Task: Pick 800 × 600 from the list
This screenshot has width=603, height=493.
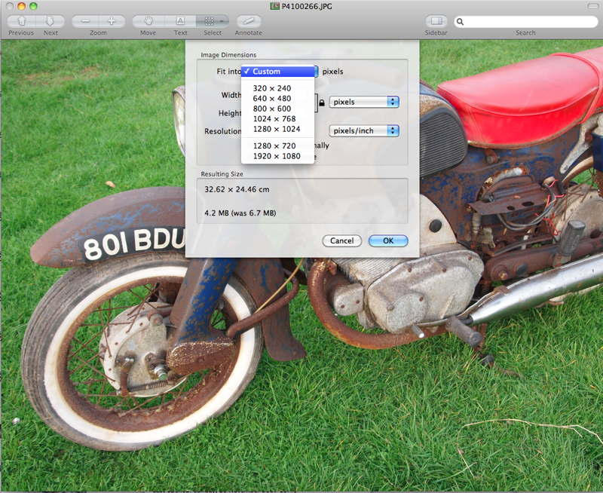Action: [x=272, y=109]
